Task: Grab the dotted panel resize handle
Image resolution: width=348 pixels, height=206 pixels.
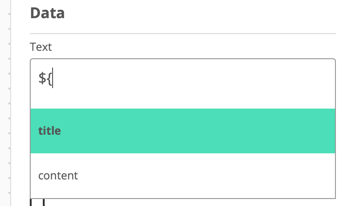Action: [9, 103]
